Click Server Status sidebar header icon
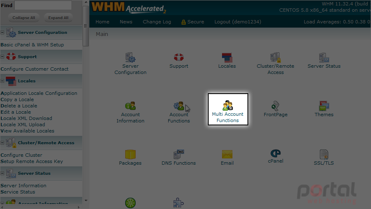 pos(11,173)
